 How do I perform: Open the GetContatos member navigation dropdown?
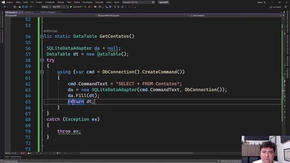pos(236,15)
